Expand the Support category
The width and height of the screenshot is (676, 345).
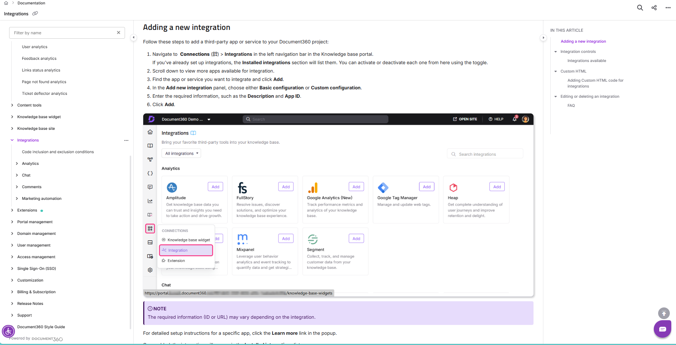[12, 315]
